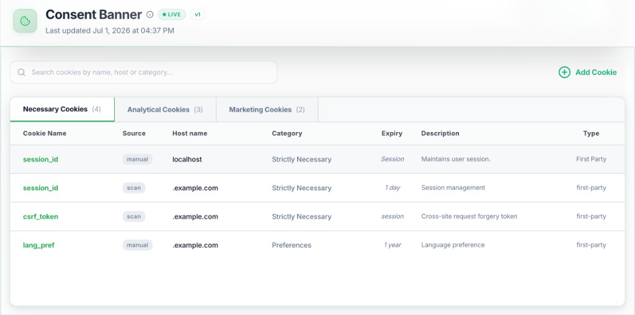Image resolution: width=635 pixels, height=315 pixels.
Task: Open the lang_pref cookie link
Action: click(38, 246)
